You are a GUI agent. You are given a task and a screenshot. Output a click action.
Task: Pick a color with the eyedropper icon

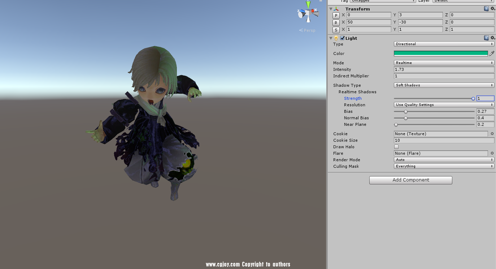(492, 54)
